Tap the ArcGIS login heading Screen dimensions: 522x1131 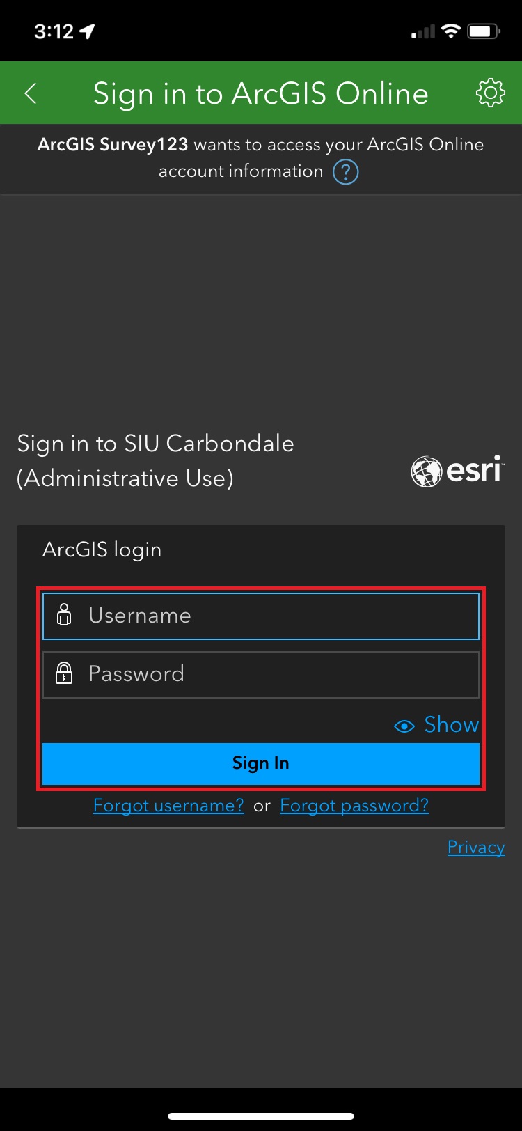(102, 549)
